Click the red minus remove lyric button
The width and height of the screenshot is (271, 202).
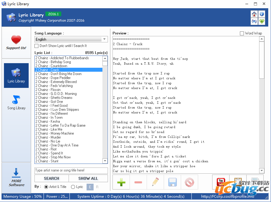(x=138, y=182)
